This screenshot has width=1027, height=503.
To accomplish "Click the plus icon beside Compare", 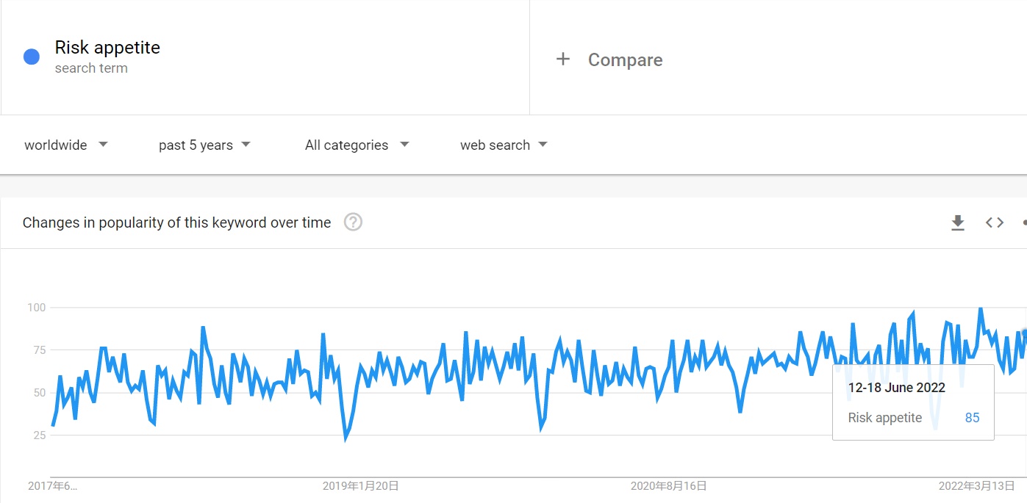I will click(563, 59).
